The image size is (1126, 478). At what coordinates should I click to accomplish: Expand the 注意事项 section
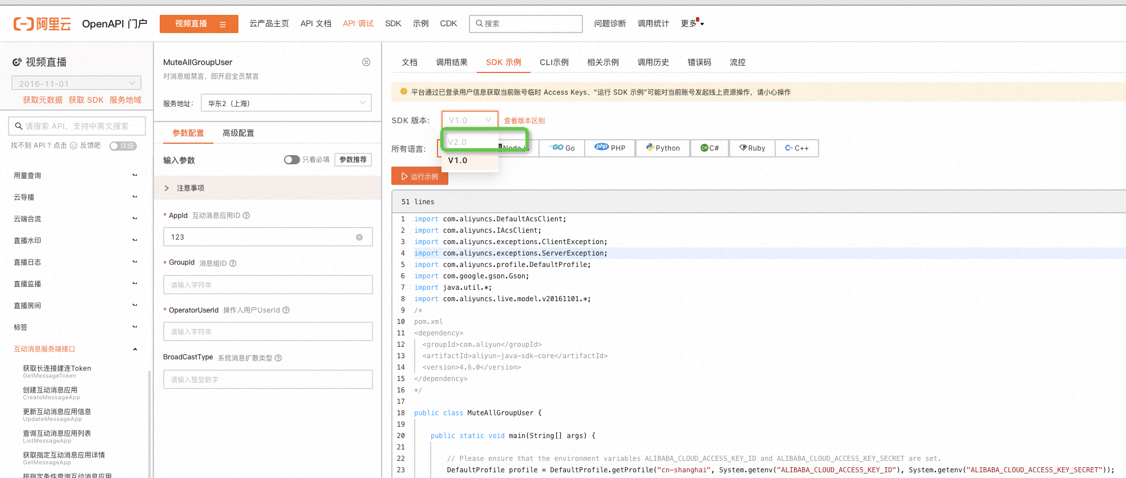(268, 188)
